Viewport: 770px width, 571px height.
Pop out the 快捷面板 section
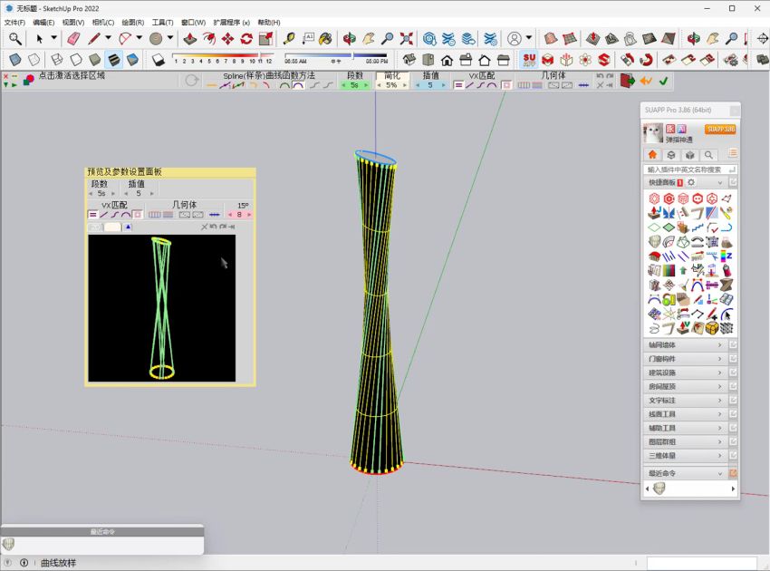point(733,182)
